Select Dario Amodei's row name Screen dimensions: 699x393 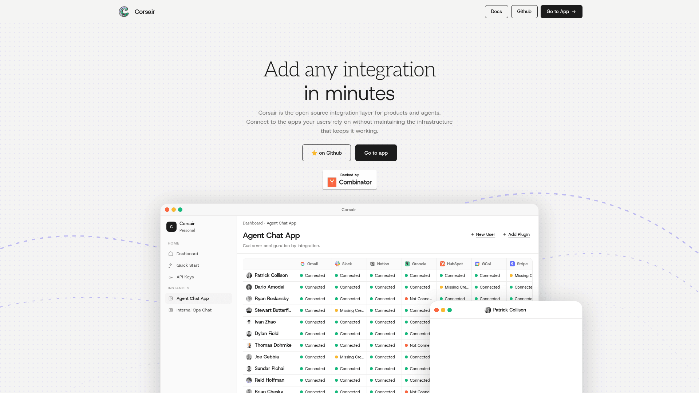269,287
